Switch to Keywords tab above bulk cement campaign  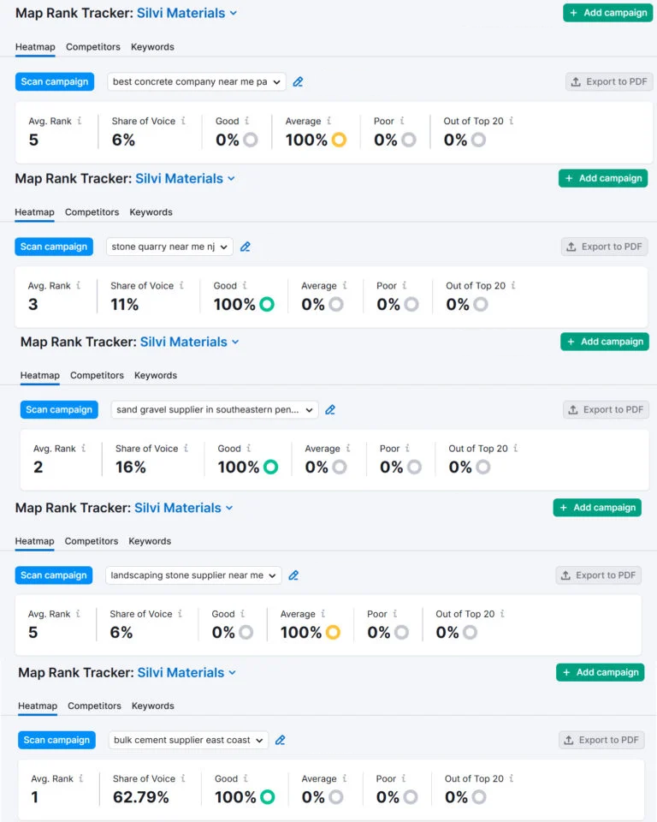tap(153, 706)
